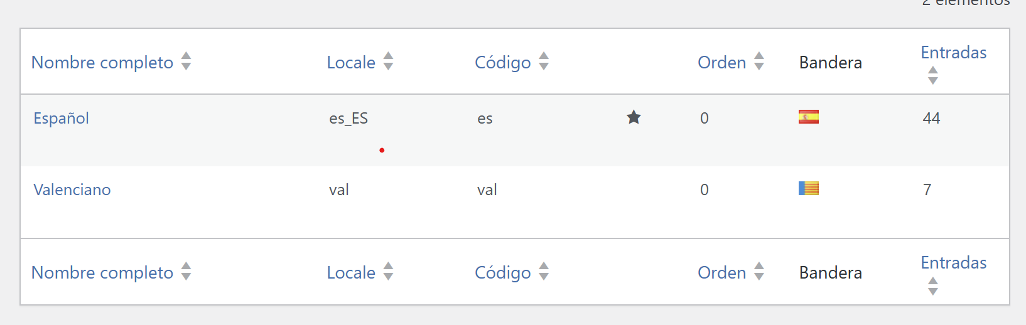Click the Spanish flag icon
Screen dimensions: 1026x325
click(x=808, y=117)
